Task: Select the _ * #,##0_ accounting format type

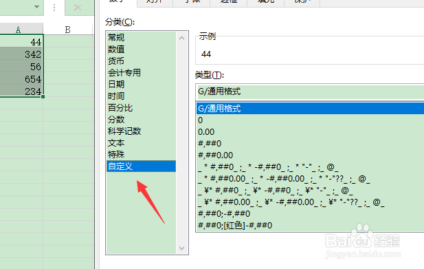Action: (310, 167)
